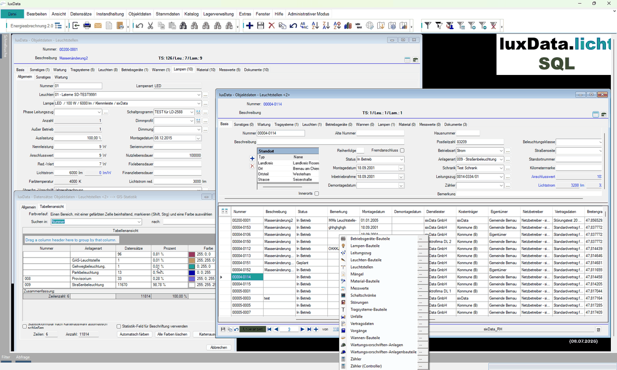The width and height of the screenshot is (617, 370).
Task: Open Energieabrechnung 2.0 list icon
Action: tap(58, 26)
